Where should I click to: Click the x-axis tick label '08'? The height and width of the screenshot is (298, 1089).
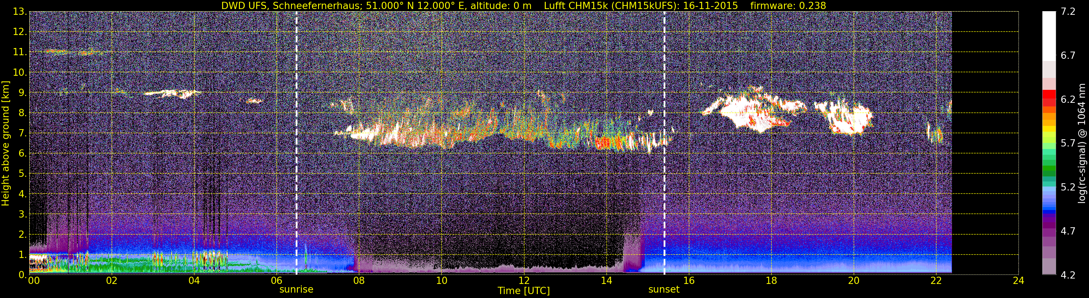point(359,281)
